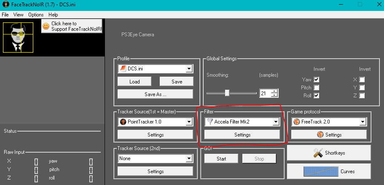Screen dimensions: 384x185
Task: Expand the Profile DCS.ini dropdown
Action: coord(188,69)
